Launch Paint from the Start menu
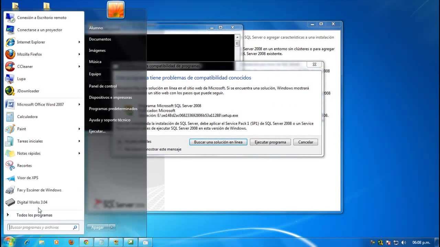 (44, 129)
